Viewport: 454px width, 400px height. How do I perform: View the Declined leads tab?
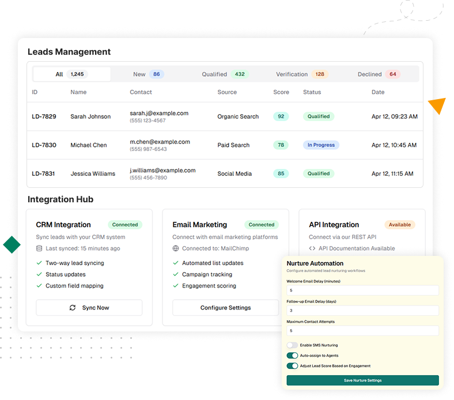click(379, 74)
